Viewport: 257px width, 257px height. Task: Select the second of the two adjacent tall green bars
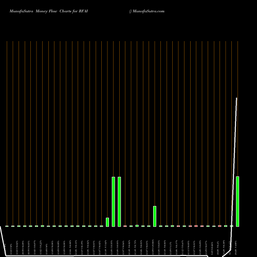pyautogui.click(x=119, y=201)
